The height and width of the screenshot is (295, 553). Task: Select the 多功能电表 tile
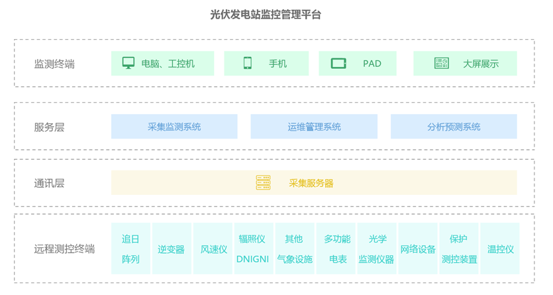tap(336, 249)
